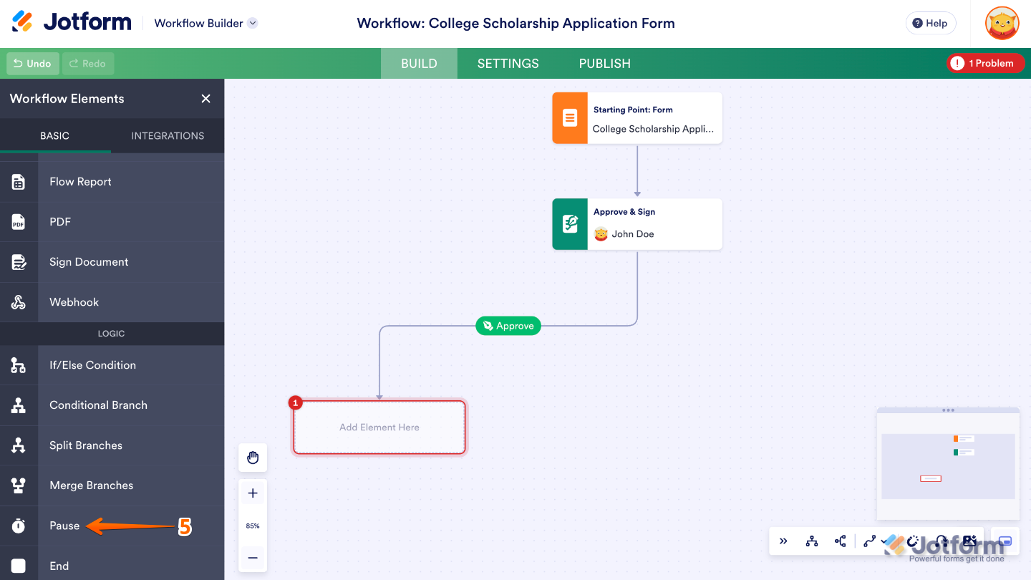Select the Merge Branches icon
This screenshot has height=580, width=1031.
click(x=19, y=485)
